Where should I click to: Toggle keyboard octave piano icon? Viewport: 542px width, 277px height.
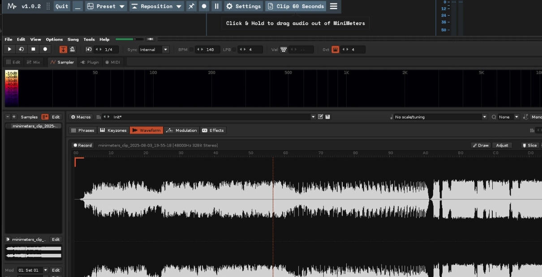pyautogui.click(x=336, y=50)
